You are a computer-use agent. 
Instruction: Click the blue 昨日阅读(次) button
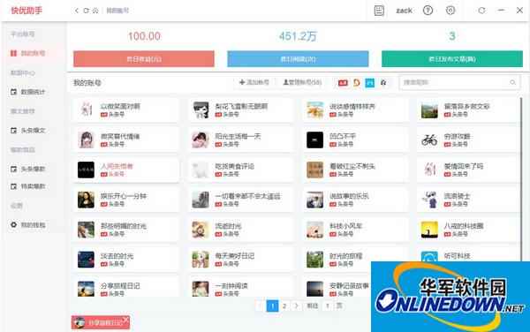click(298, 59)
